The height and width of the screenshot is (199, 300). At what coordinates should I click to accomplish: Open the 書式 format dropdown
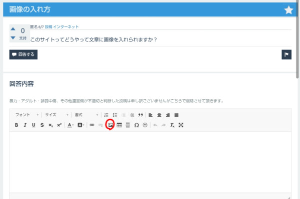[86, 115]
